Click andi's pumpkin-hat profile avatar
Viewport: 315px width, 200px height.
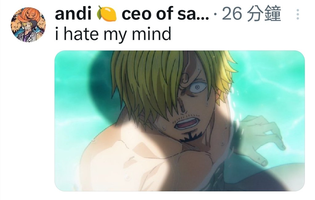[x=28, y=25]
